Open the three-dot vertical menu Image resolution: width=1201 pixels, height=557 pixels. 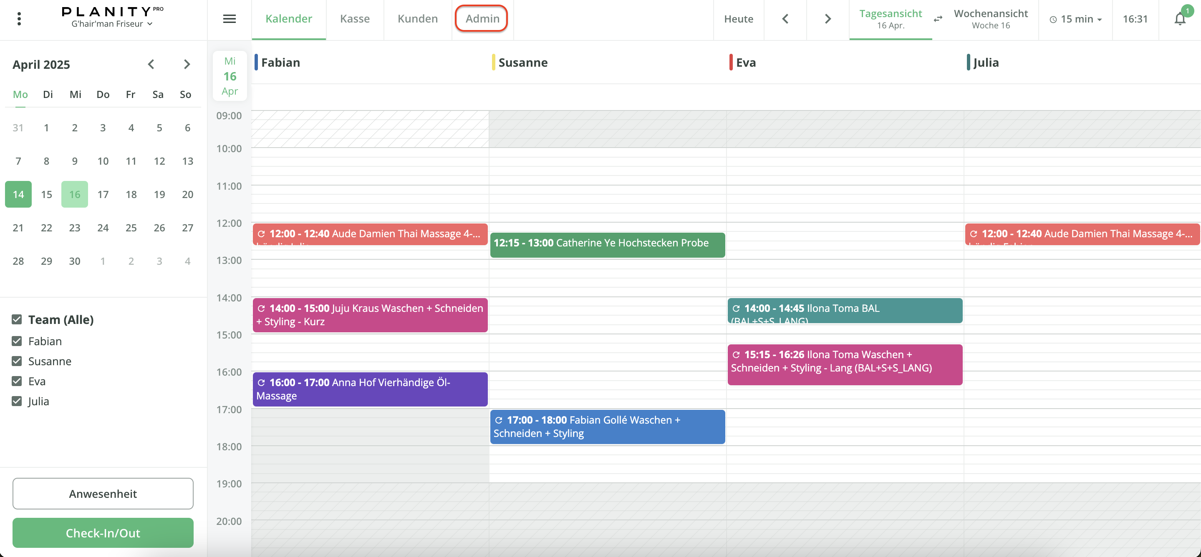19,19
